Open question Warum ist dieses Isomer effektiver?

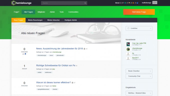53,83
